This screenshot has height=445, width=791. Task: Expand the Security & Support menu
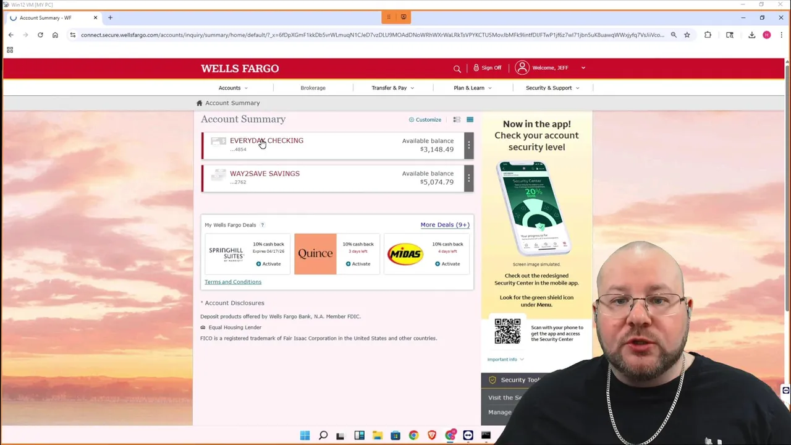pos(552,88)
